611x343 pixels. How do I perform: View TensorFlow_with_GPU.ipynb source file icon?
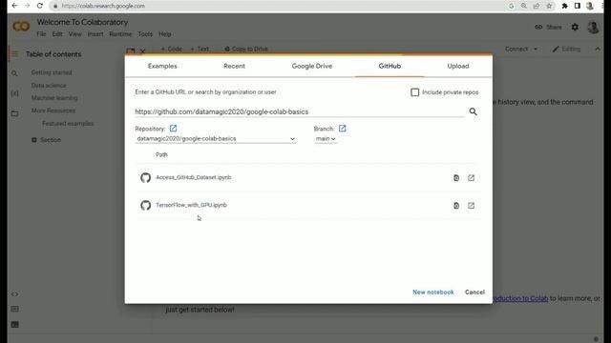coord(456,206)
